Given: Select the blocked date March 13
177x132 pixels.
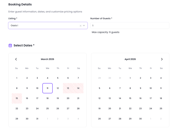Looking at the screenshot, I should point(68,88).
